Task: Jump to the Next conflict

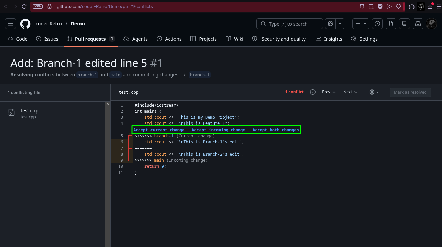Action: [350, 92]
